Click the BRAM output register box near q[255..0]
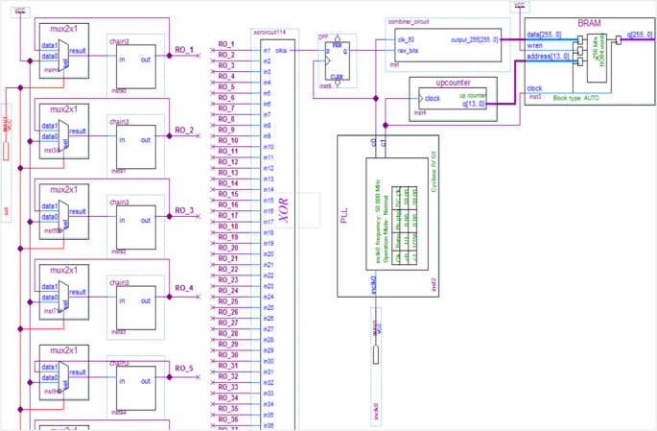This screenshot has height=431, width=657. pyautogui.click(x=619, y=39)
